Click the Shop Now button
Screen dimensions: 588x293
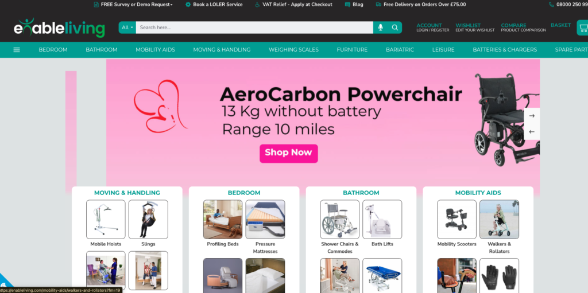click(289, 154)
